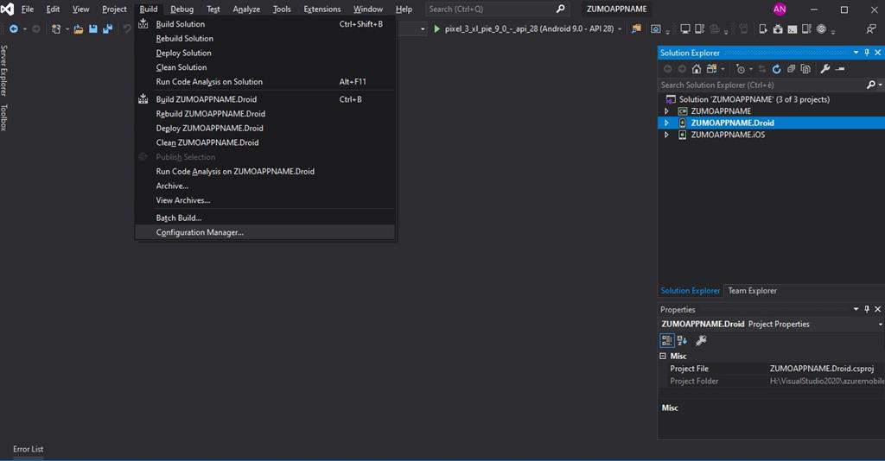This screenshot has height=461, width=885.
Task: Click the Project Folder property row
Action: 772,381
